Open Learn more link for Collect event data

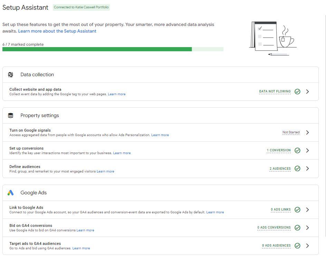point(117,94)
